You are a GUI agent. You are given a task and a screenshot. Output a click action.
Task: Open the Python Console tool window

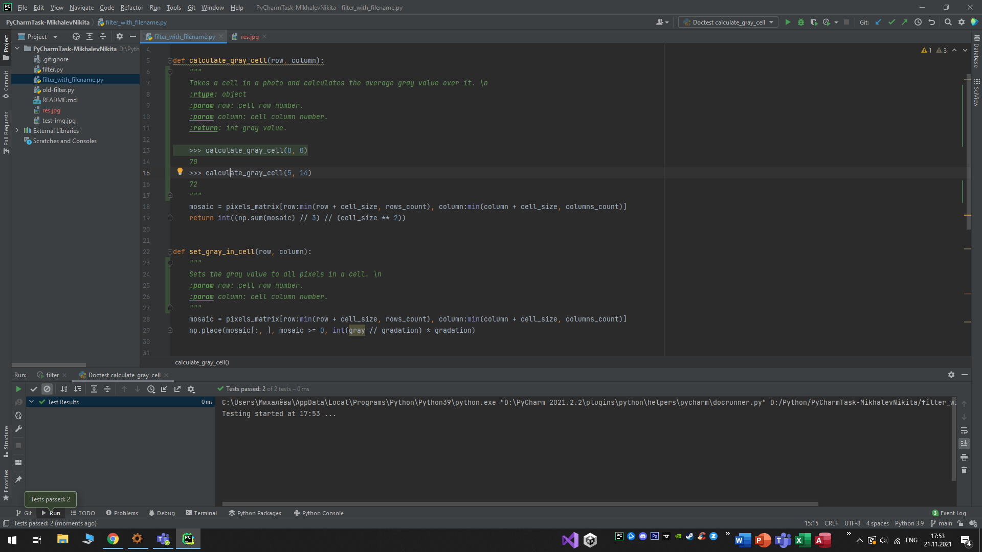pyautogui.click(x=319, y=513)
